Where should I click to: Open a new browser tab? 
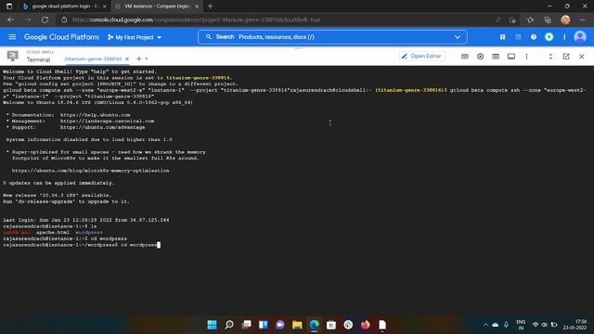tap(211, 6)
